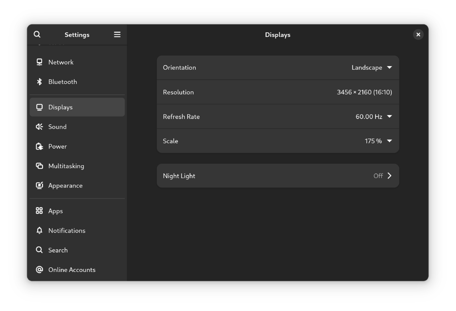The image size is (456, 311).
Task: Click the Resolution 3456 × 2160 row
Action: 277,92
